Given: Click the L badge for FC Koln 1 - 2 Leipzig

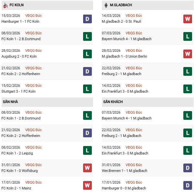Looking at the screenshot, I should [x=88, y=151].
